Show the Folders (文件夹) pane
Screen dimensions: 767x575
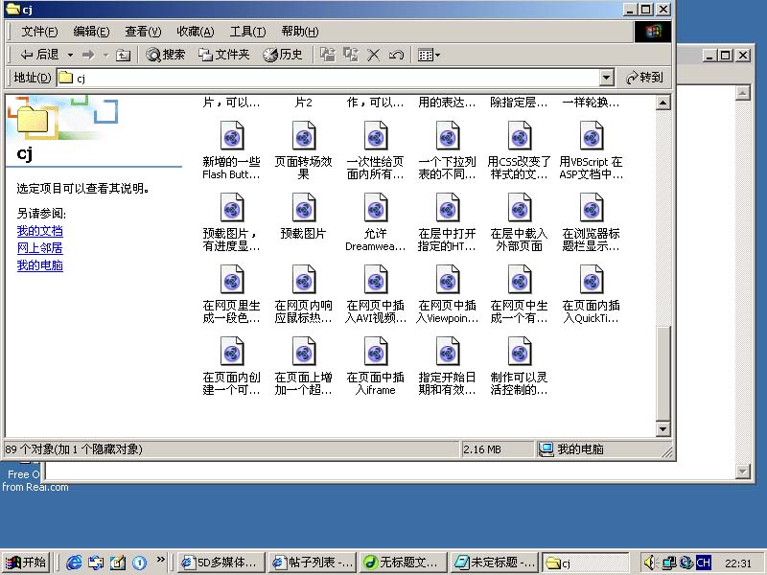point(224,55)
